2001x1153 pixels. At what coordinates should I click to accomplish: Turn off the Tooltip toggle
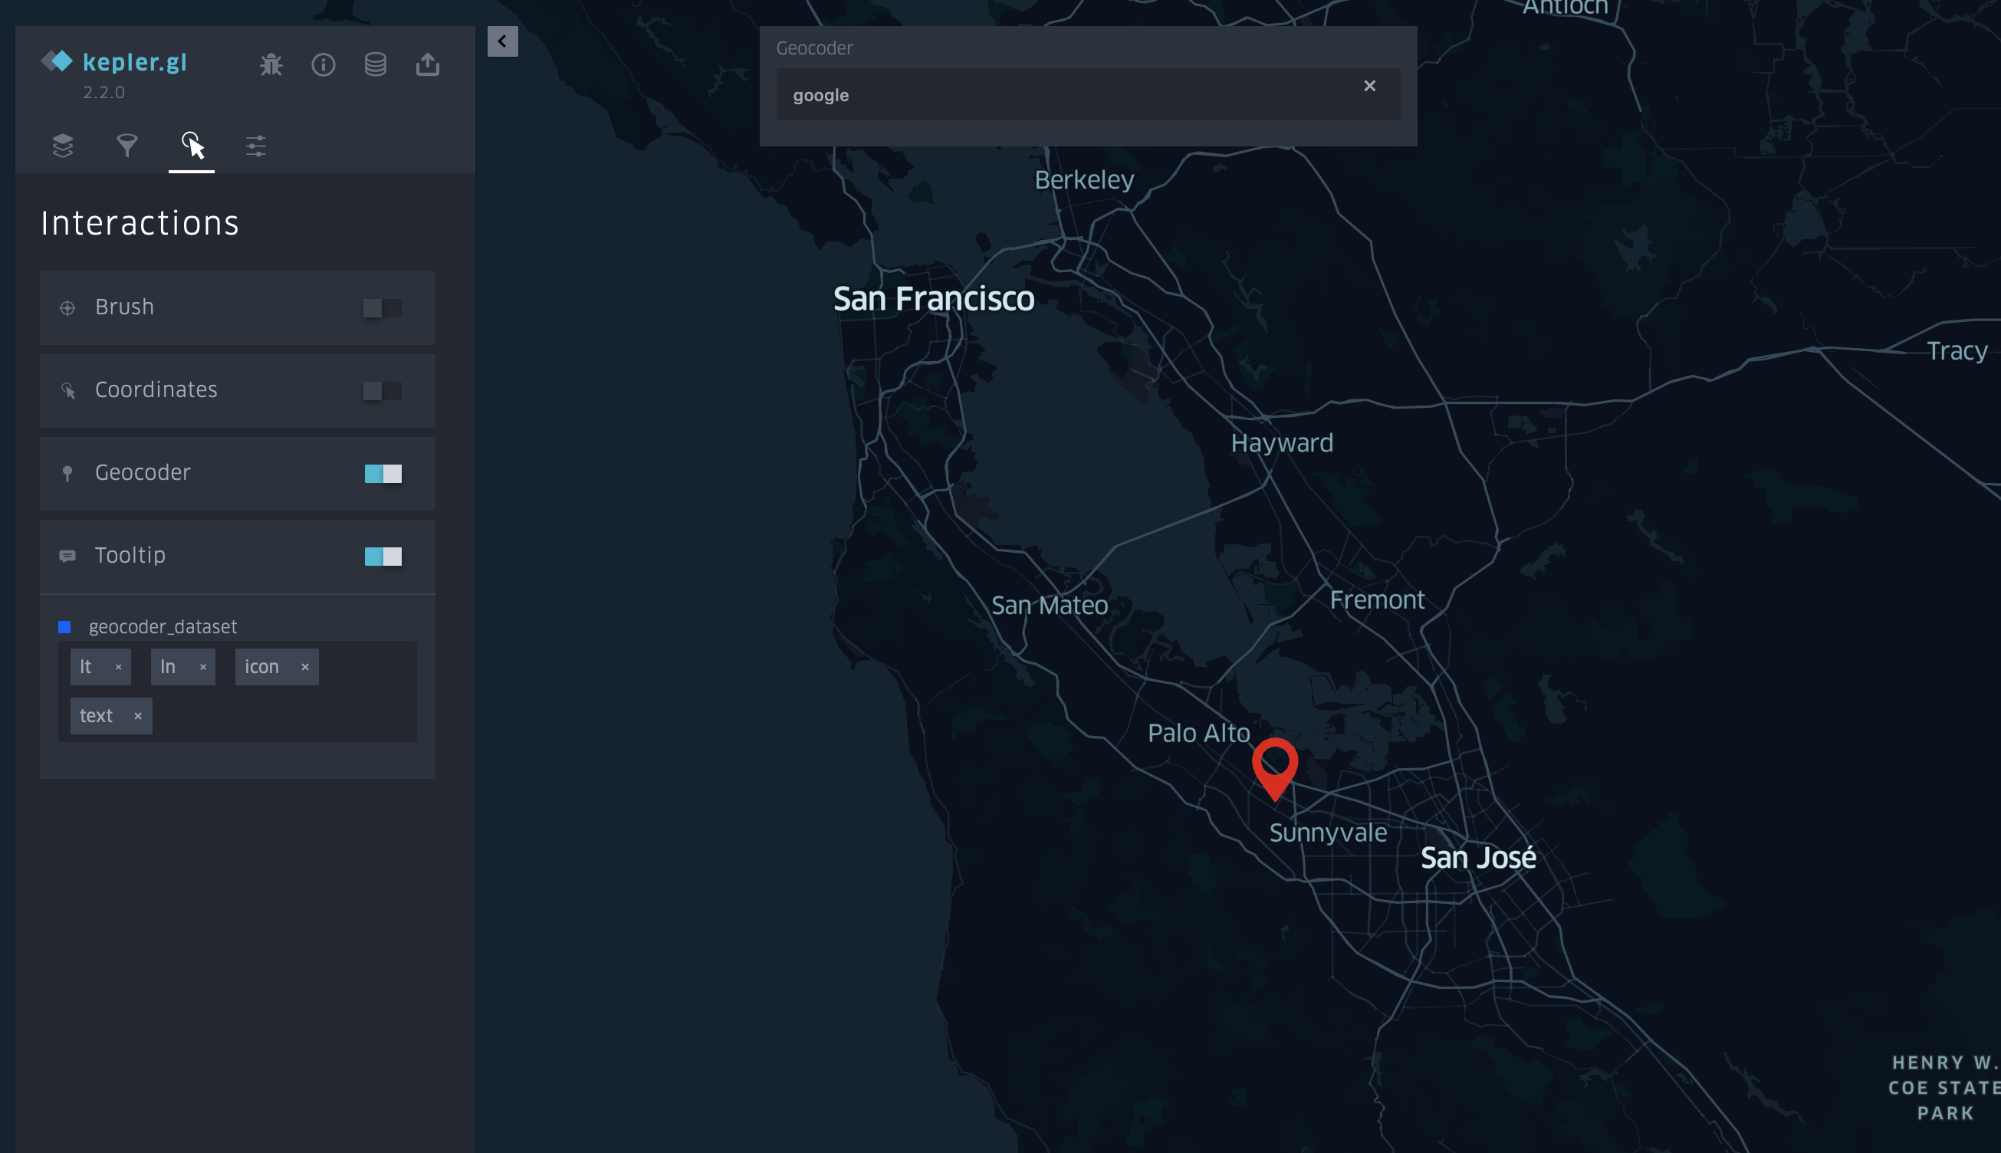pyautogui.click(x=383, y=556)
